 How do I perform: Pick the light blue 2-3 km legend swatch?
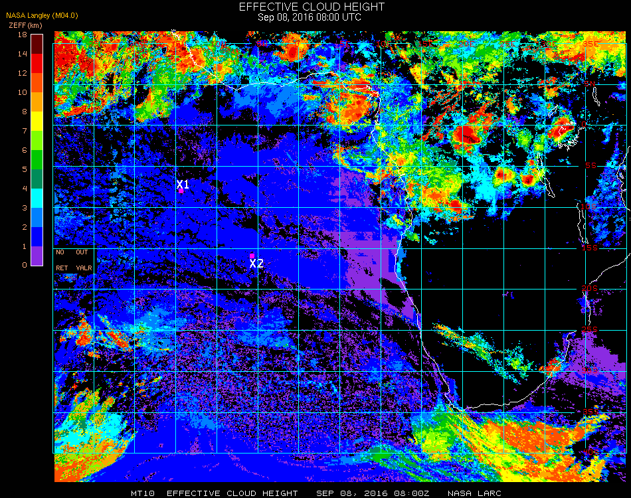(37, 218)
